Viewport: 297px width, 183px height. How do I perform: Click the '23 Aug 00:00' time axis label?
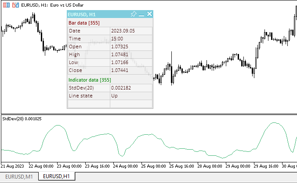pyautogui.click(x=69, y=166)
